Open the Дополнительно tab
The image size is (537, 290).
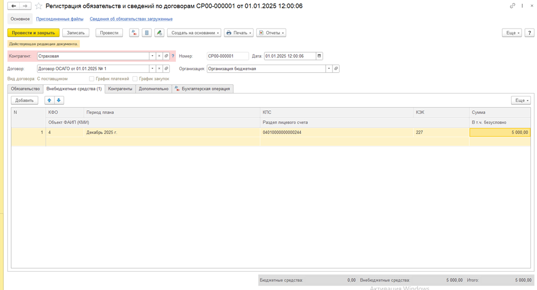coord(153,89)
